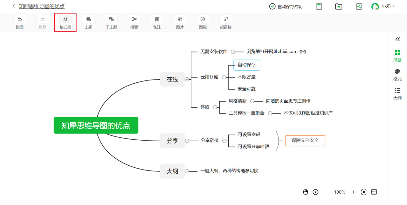Viewport: 407px width, 205px height.
Task: Collapse the right sidebar with double chevron
Action: 397,39
